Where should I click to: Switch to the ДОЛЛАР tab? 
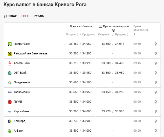[x=10, y=16]
